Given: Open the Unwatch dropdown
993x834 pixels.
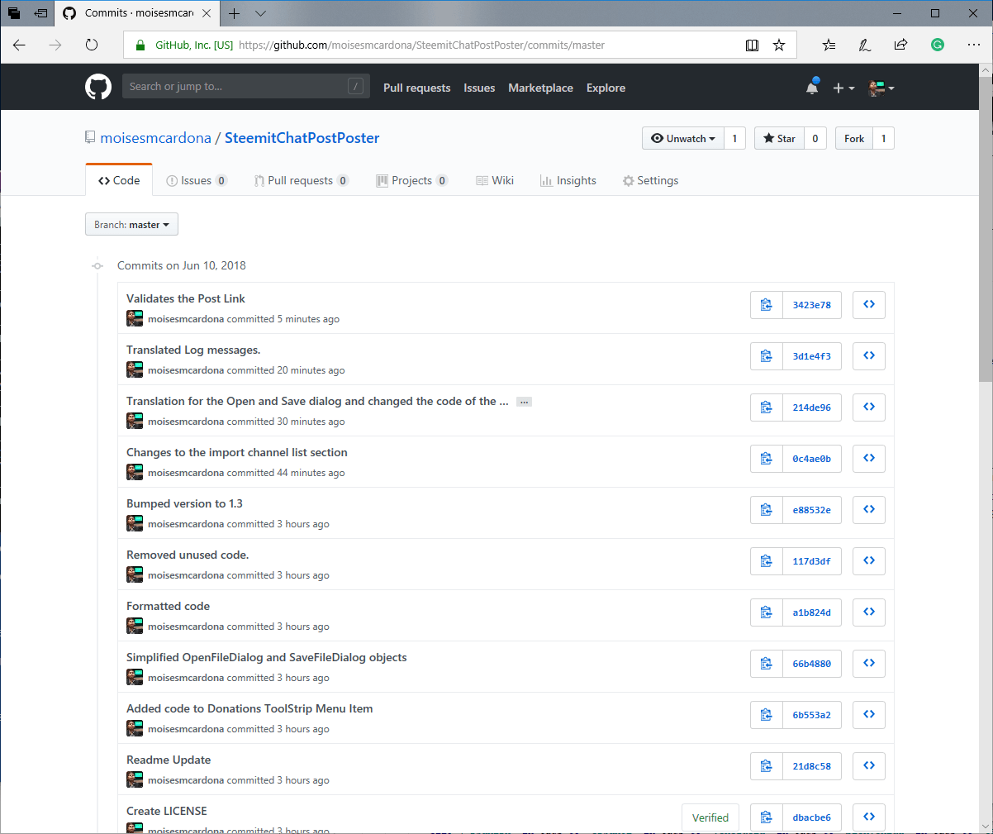Looking at the screenshot, I should pos(683,139).
